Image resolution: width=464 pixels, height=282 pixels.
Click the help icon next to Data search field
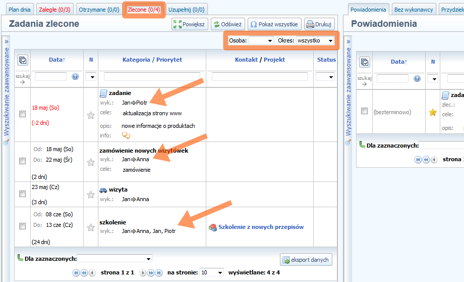click(75, 77)
